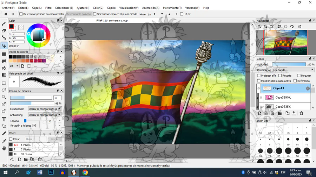This screenshot has width=316, height=177.
Task: Uncheck Rotación a lo largo
Action: tap(34, 126)
